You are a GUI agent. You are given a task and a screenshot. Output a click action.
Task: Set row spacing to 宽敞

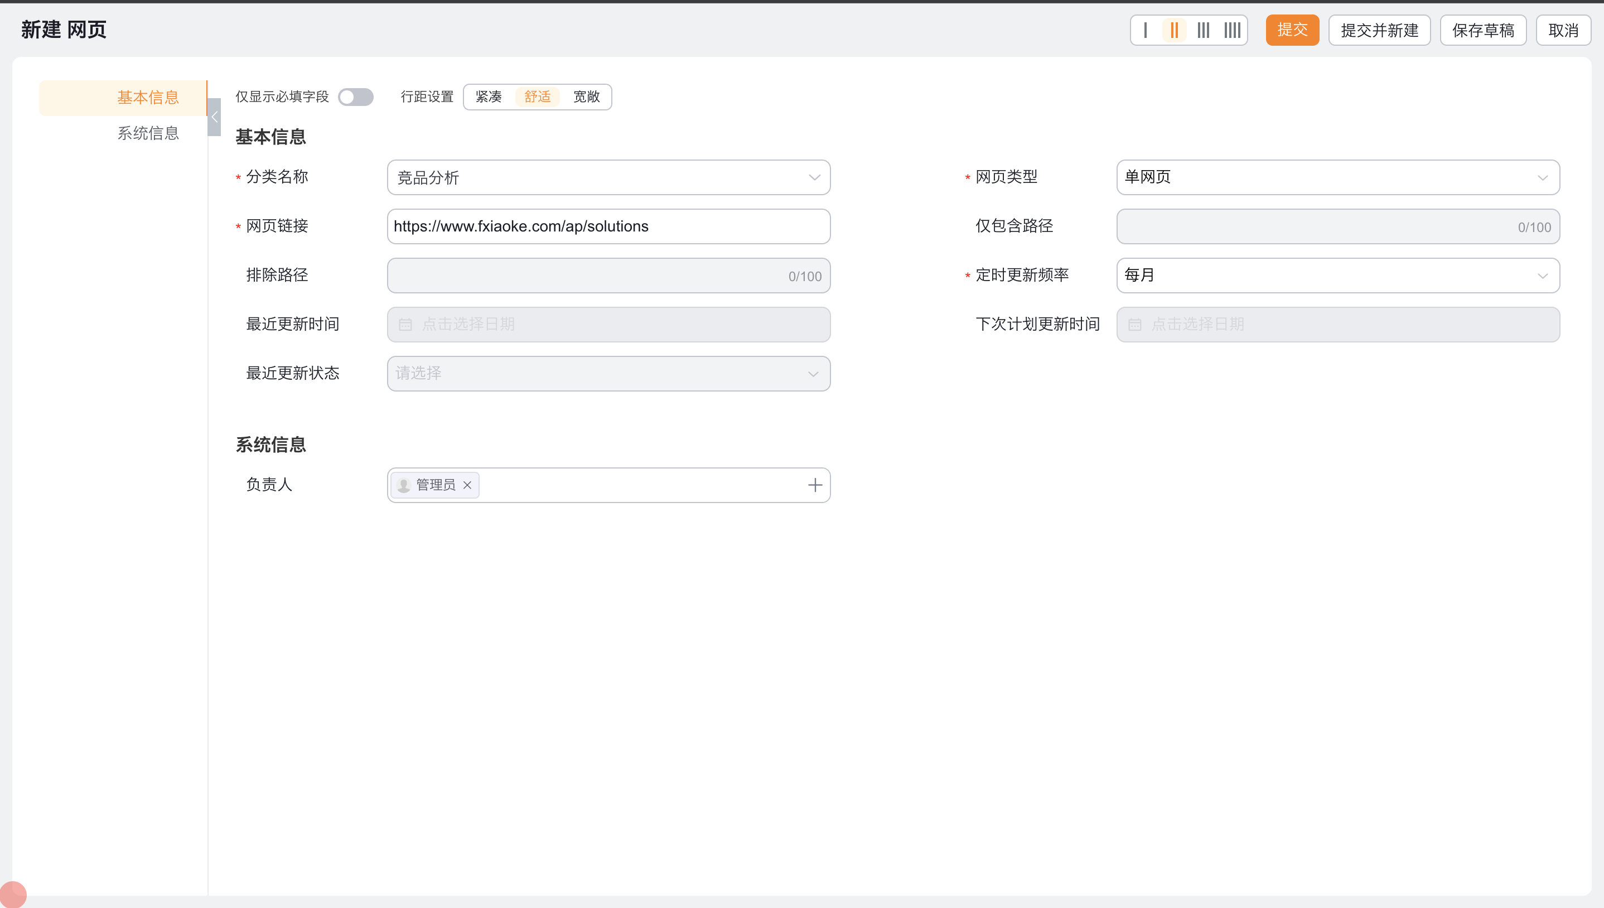click(586, 97)
